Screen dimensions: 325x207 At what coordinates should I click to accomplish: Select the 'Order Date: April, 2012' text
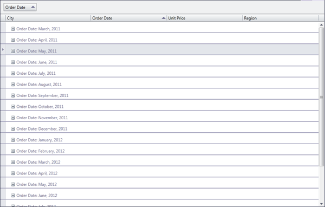(37, 173)
